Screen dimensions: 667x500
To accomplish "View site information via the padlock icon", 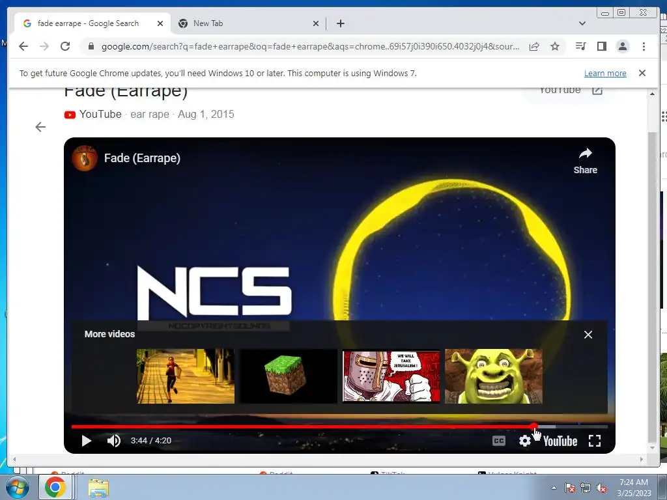I will 91,46.
